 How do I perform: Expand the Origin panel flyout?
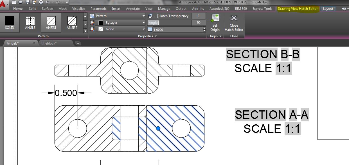pyautogui.click(x=215, y=36)
